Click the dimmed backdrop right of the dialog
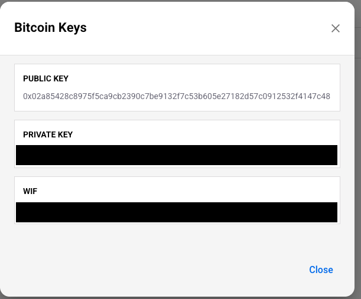Viewport: 361px width, 299px height. click(x=357, y=147)
